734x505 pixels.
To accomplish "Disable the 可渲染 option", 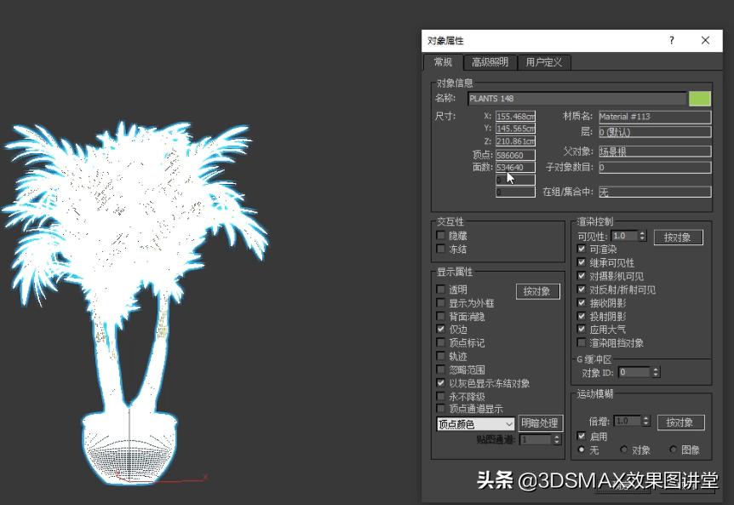I will [583, 250].
